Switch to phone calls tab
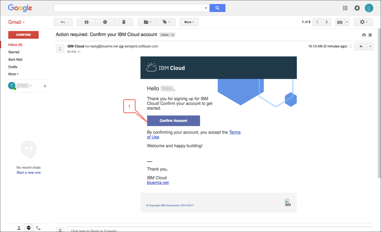Image resolution: width=381 pixels, height=232 pixels. (x=39, y=228)
